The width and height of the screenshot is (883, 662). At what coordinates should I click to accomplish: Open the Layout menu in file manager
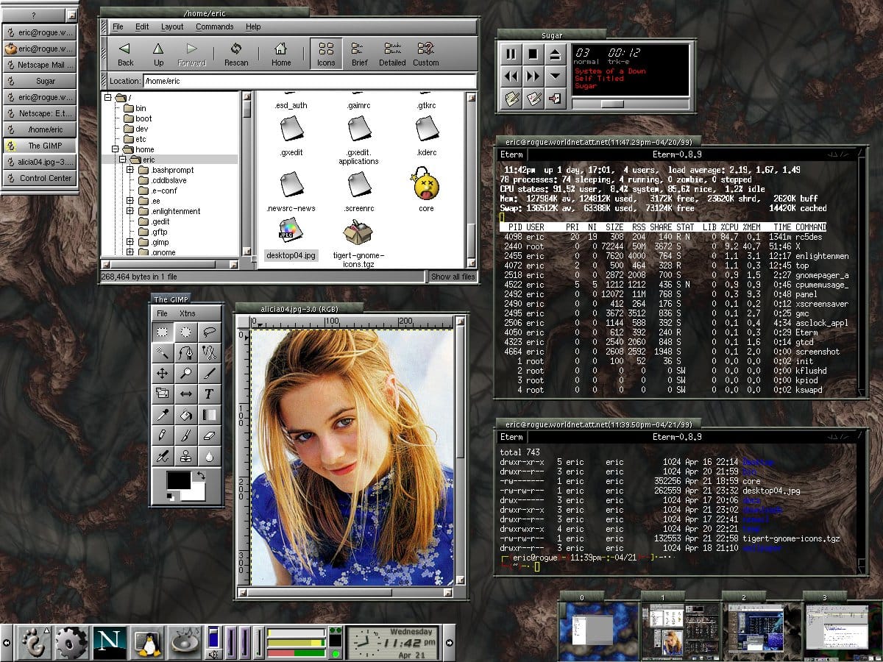[x=172, y=26]
